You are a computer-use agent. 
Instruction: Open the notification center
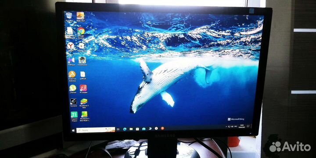pos(248,126)
